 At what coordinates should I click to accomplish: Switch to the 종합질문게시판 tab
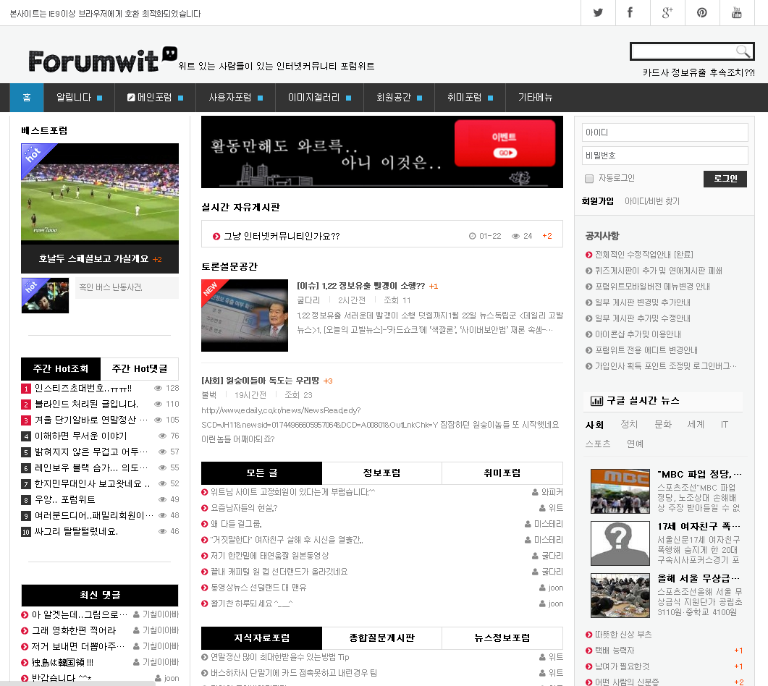coord(381,638)
